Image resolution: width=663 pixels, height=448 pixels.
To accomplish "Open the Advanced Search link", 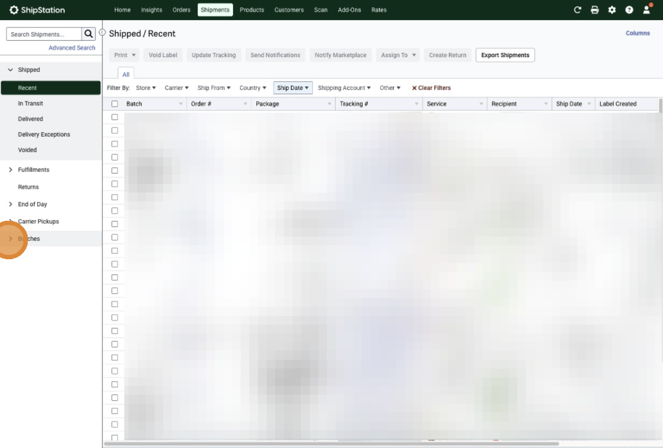I will [x=72, y=48].
